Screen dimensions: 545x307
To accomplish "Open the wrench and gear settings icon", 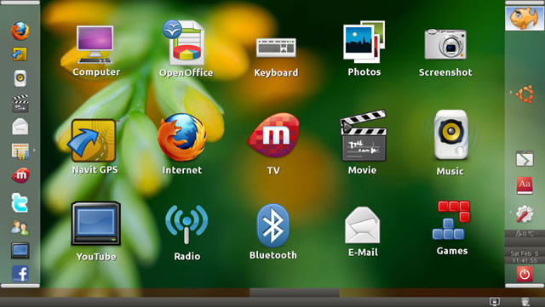I will [525, 213].
